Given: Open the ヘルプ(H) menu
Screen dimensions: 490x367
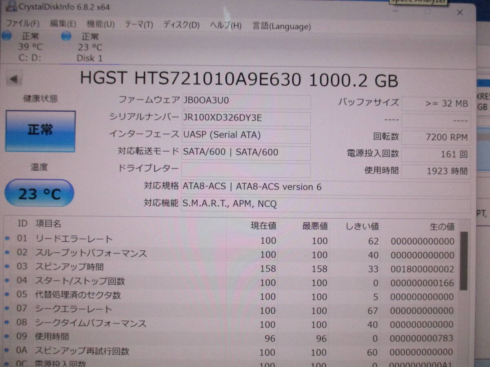Looking at the screenshot, I should coord(226,25).
